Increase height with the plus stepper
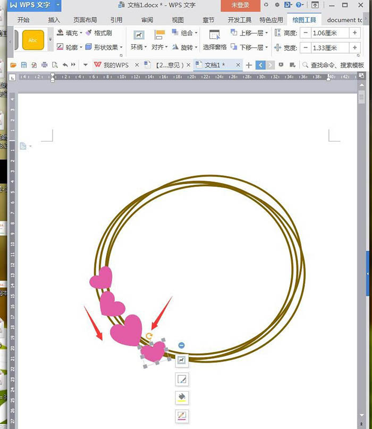This screenshot has height=429, width=372. 355,33
